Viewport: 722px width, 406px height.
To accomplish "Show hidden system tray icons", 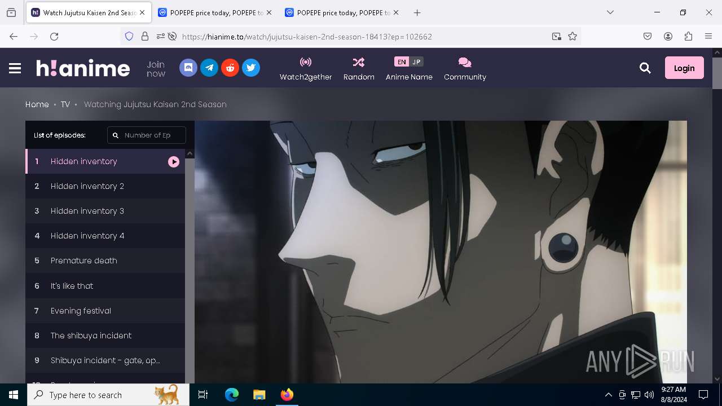I will (x=608, y=395).
